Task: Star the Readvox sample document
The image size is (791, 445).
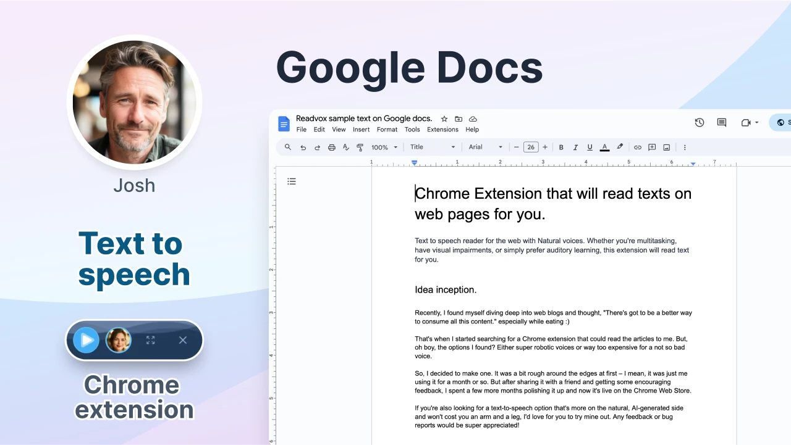Action: [444, 119]
